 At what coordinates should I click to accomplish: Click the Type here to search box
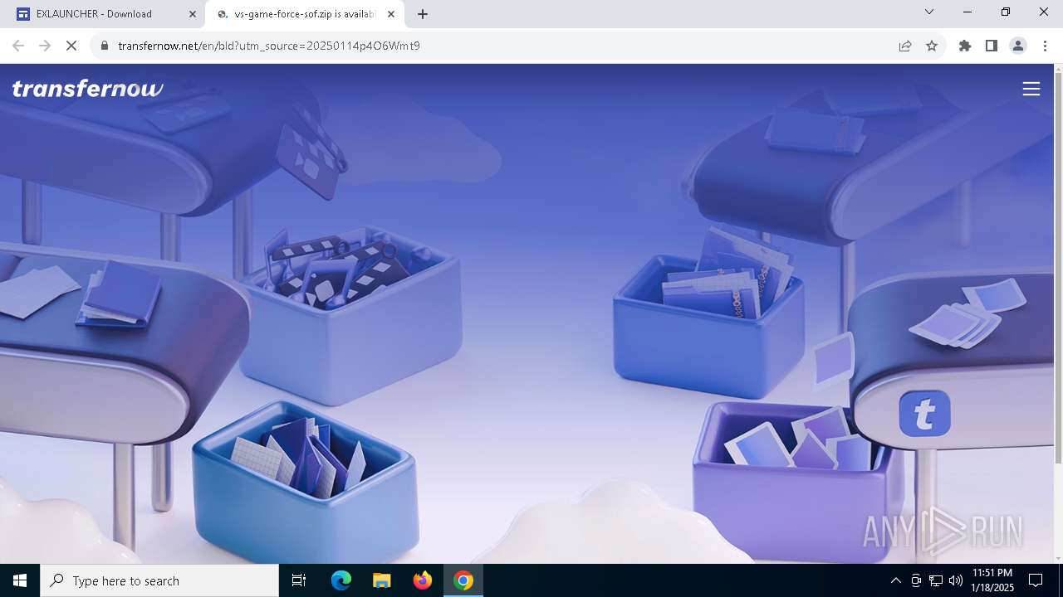click(159, 580)
